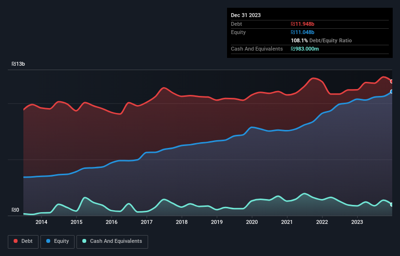
Task: Click the Equity row label in tooltip
Action: click(x=238, y=32)
